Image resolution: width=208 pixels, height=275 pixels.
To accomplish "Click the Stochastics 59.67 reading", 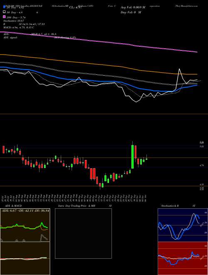I will [x=14, y=21].
